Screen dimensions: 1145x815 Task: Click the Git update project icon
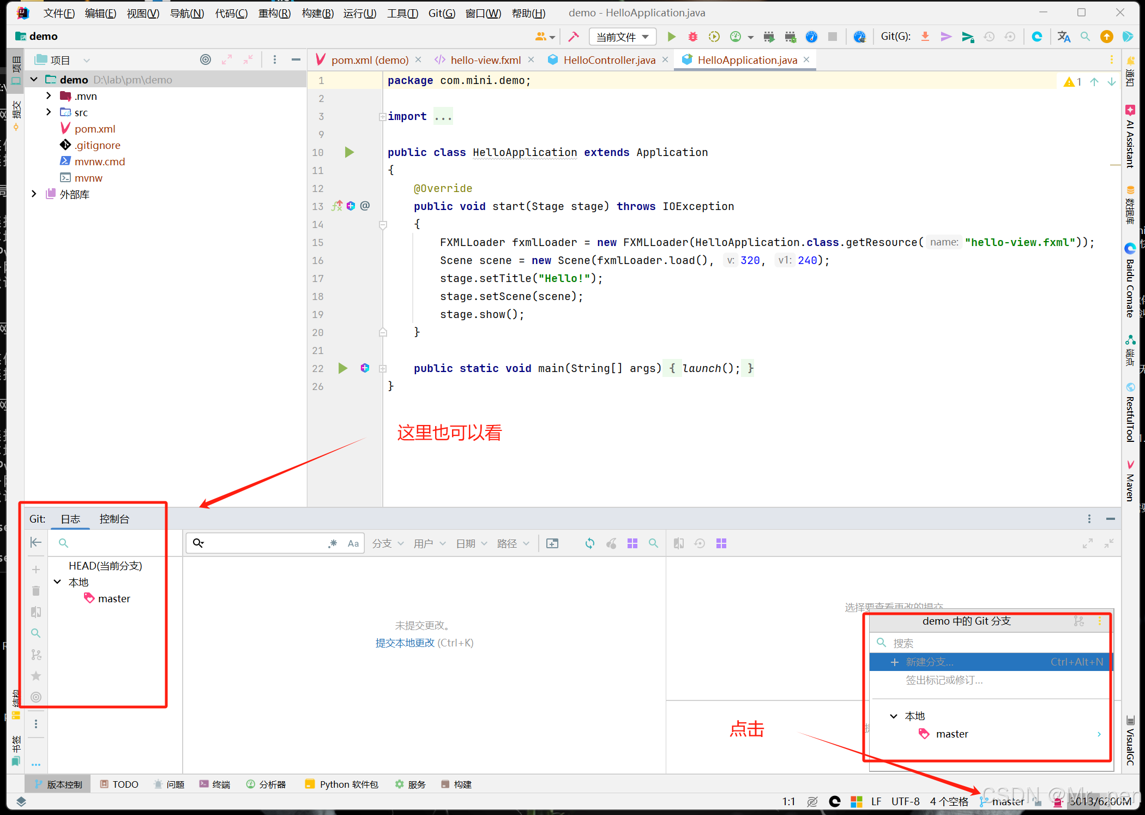[925, 37]
